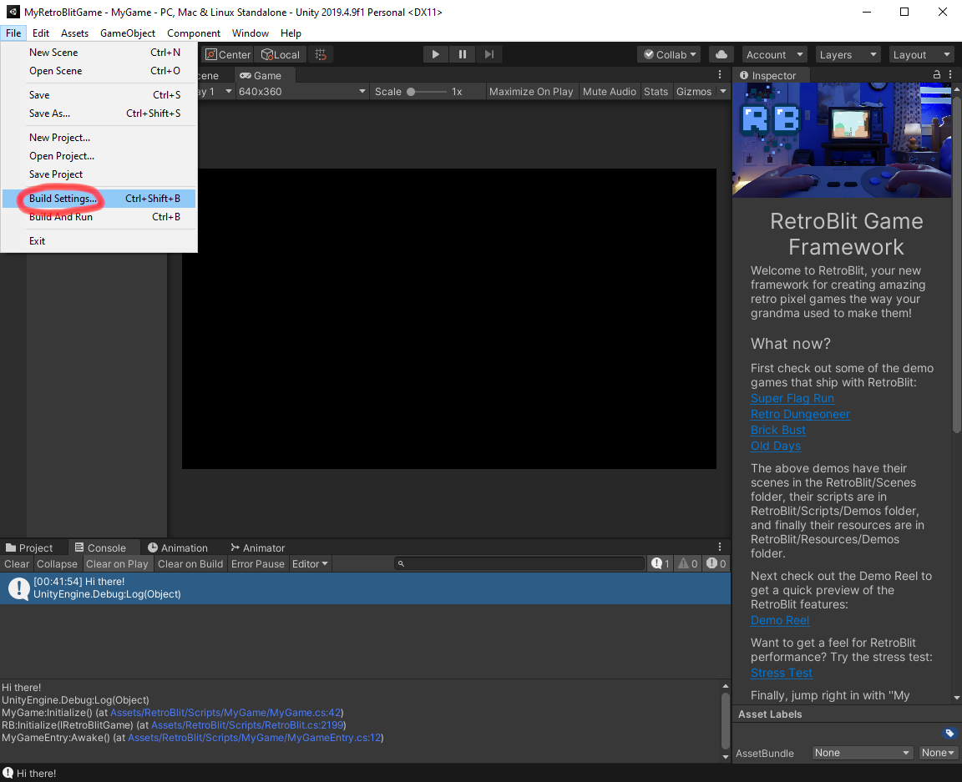962x782 pixels.
Task: Open the Gizmos dropdown arrow
Action: point(723,92)
